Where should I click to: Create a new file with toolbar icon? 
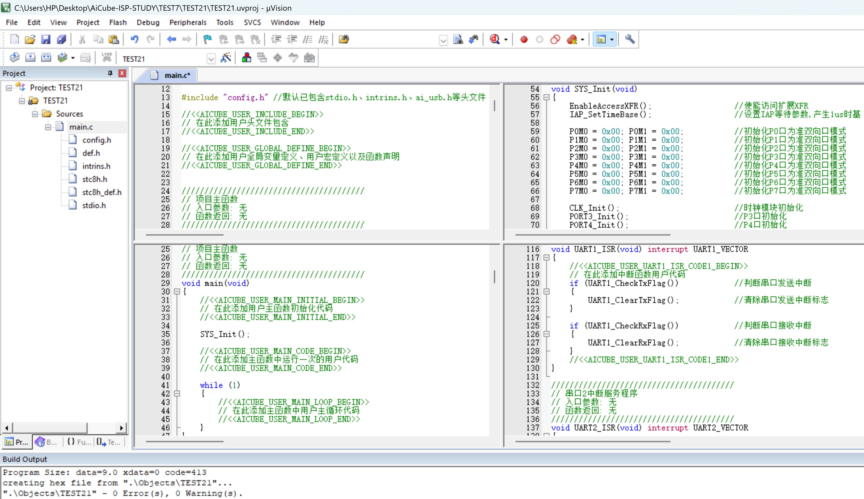[x=14, y=39]
